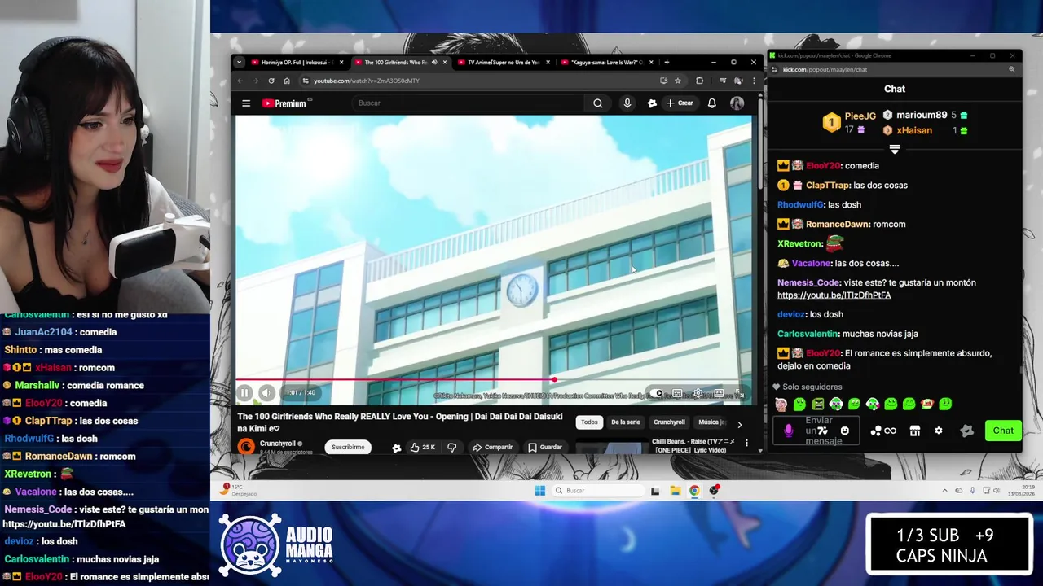Pause the video with the player button

click(x=244, y=393)
